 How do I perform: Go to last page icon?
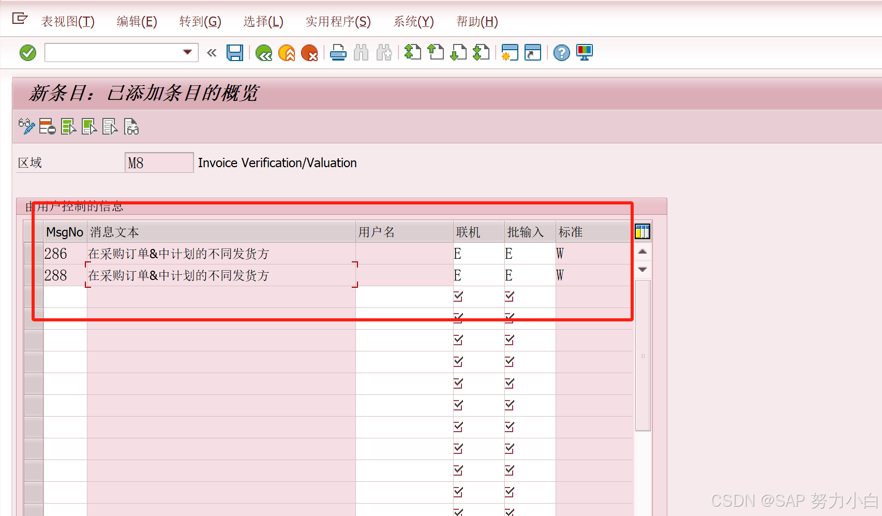point(481,52)
